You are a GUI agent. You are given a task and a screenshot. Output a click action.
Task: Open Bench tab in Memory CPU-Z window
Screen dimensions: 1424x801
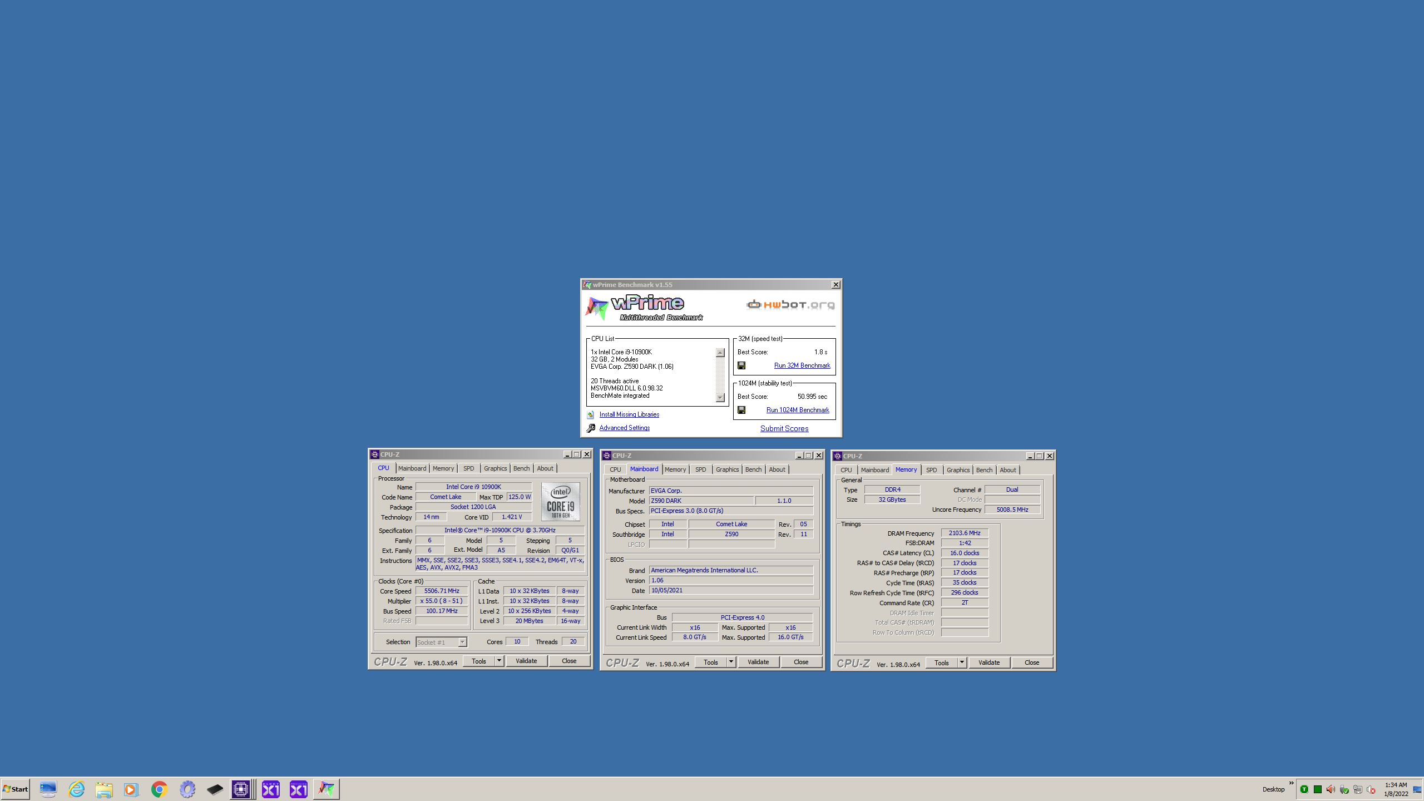983,470
